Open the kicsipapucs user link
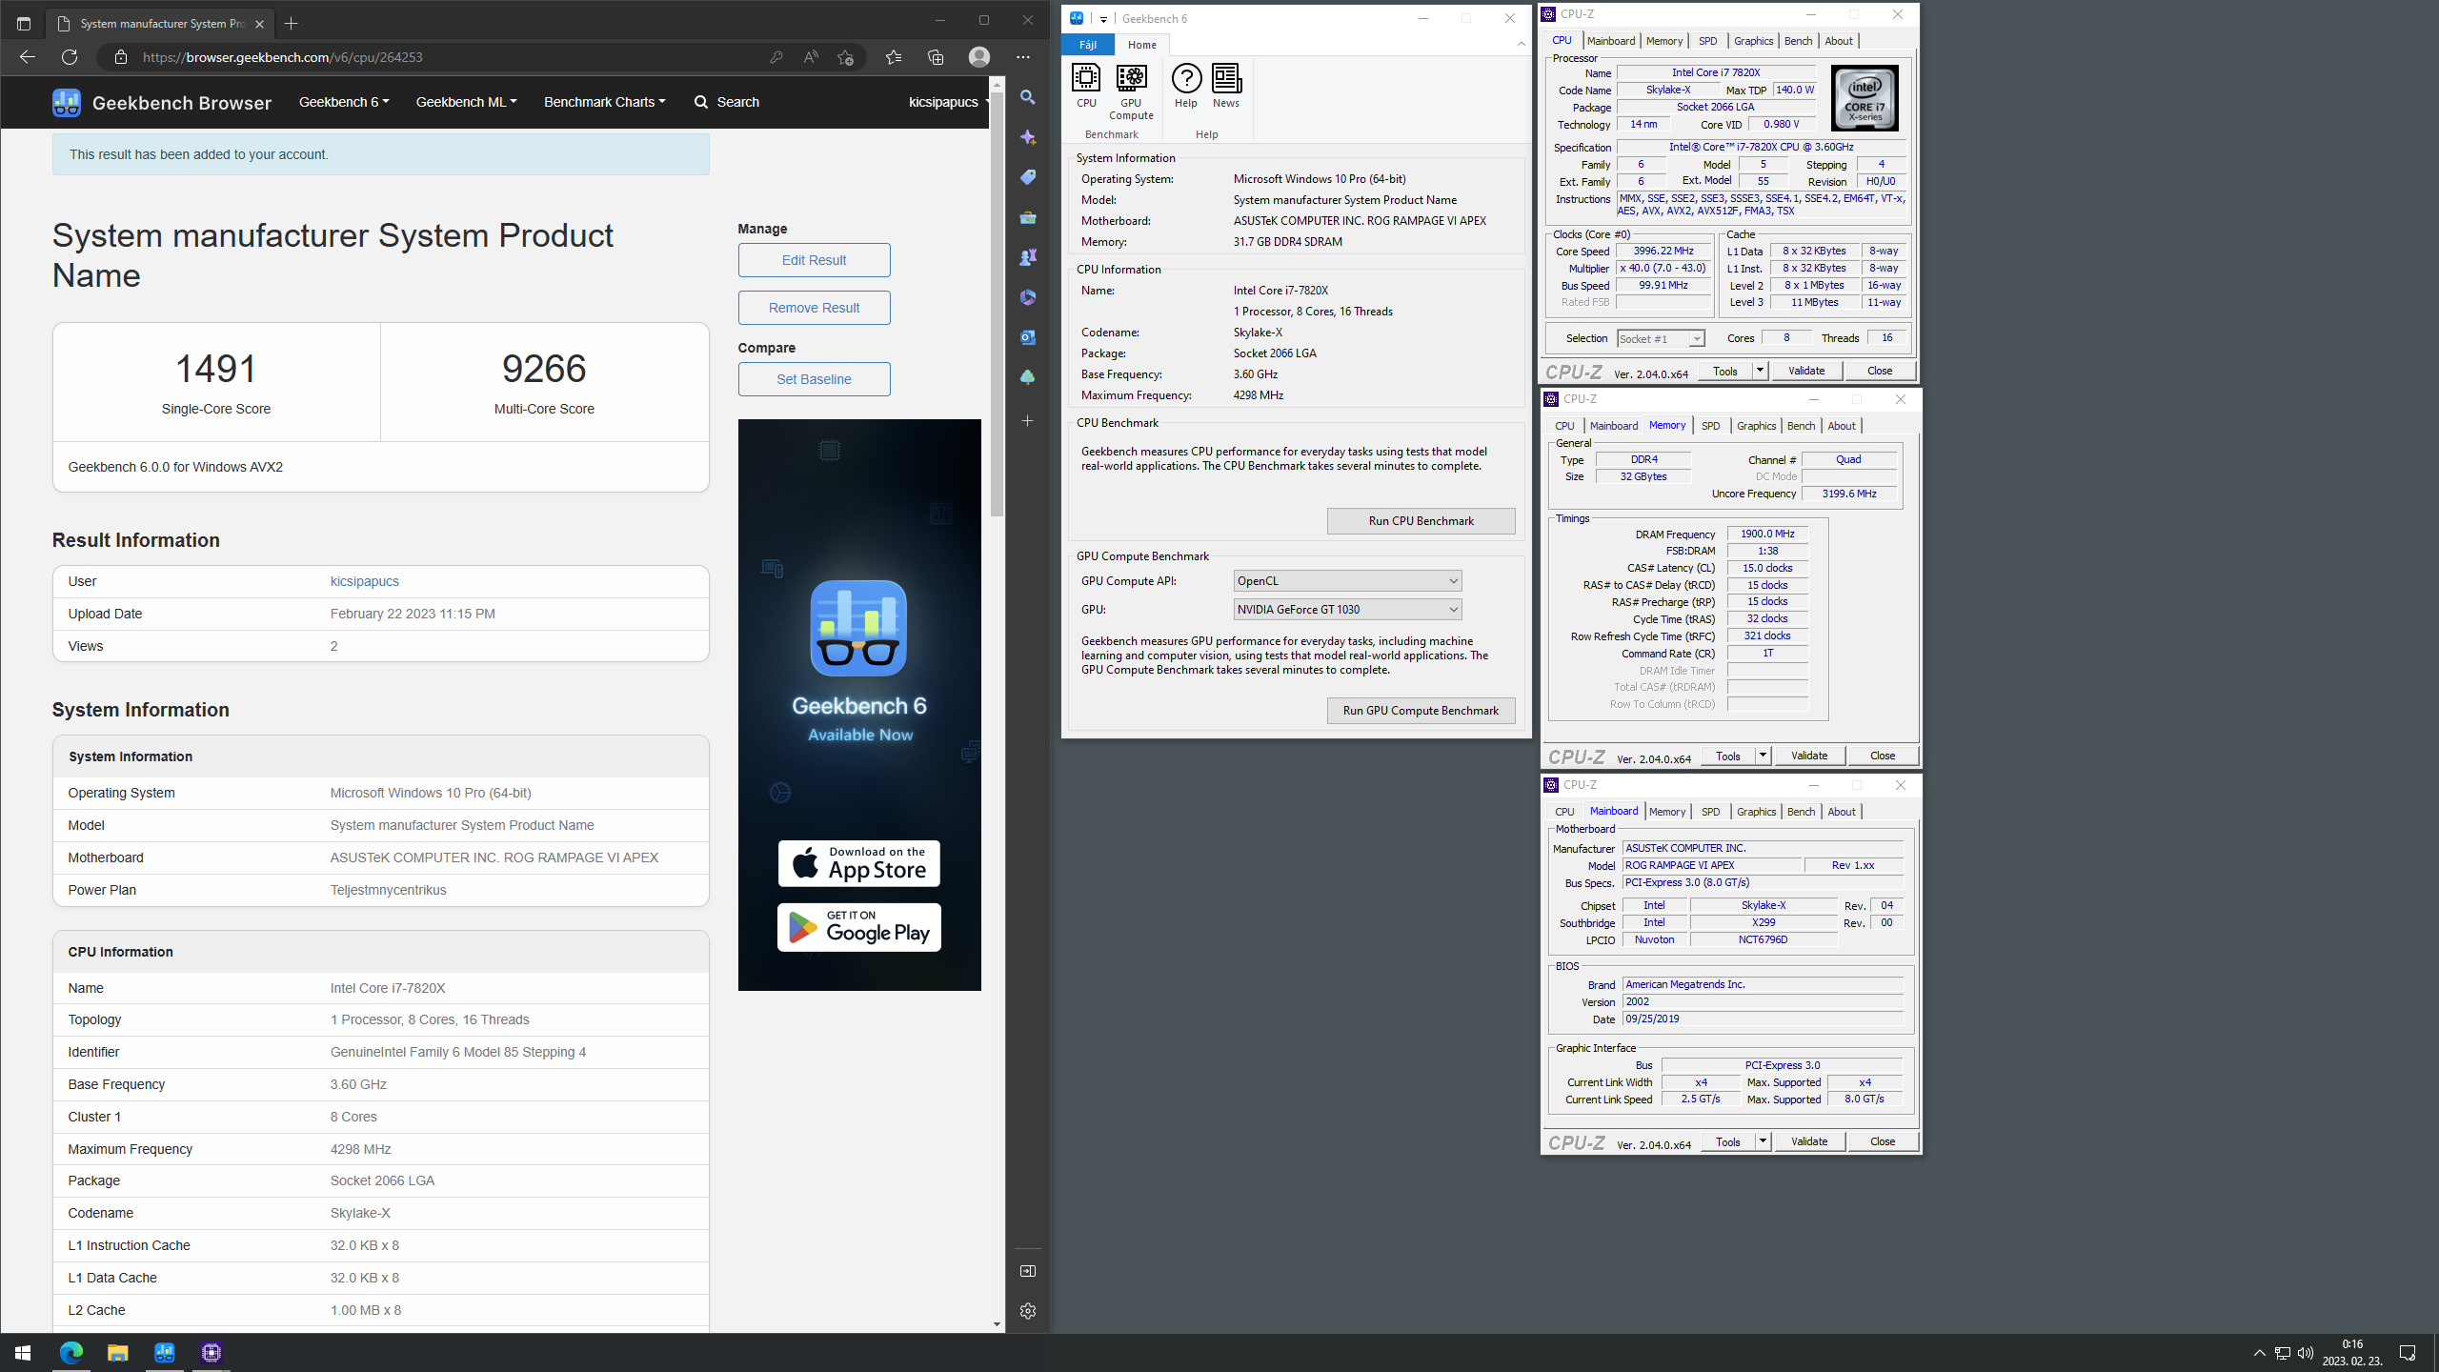Viewport: 2439px width, 1372px height. coord(365,581)
